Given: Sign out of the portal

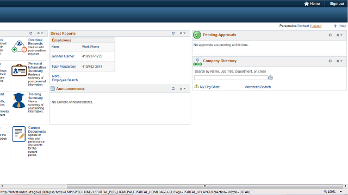Looking at the screenshot, I should 337,4.
